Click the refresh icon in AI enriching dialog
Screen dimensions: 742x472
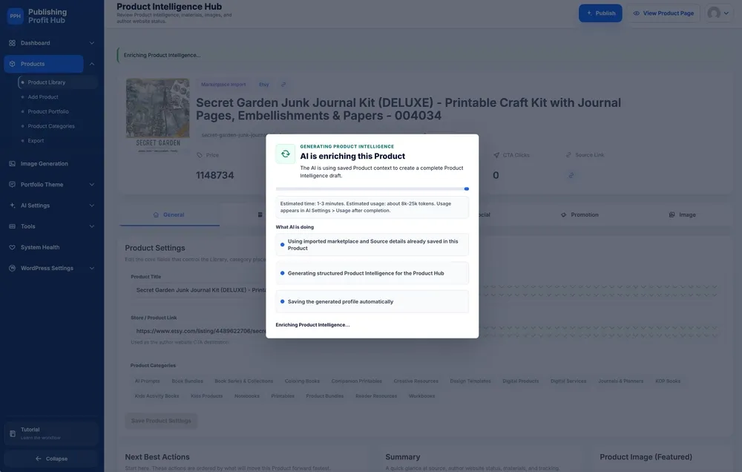point(286,154)
